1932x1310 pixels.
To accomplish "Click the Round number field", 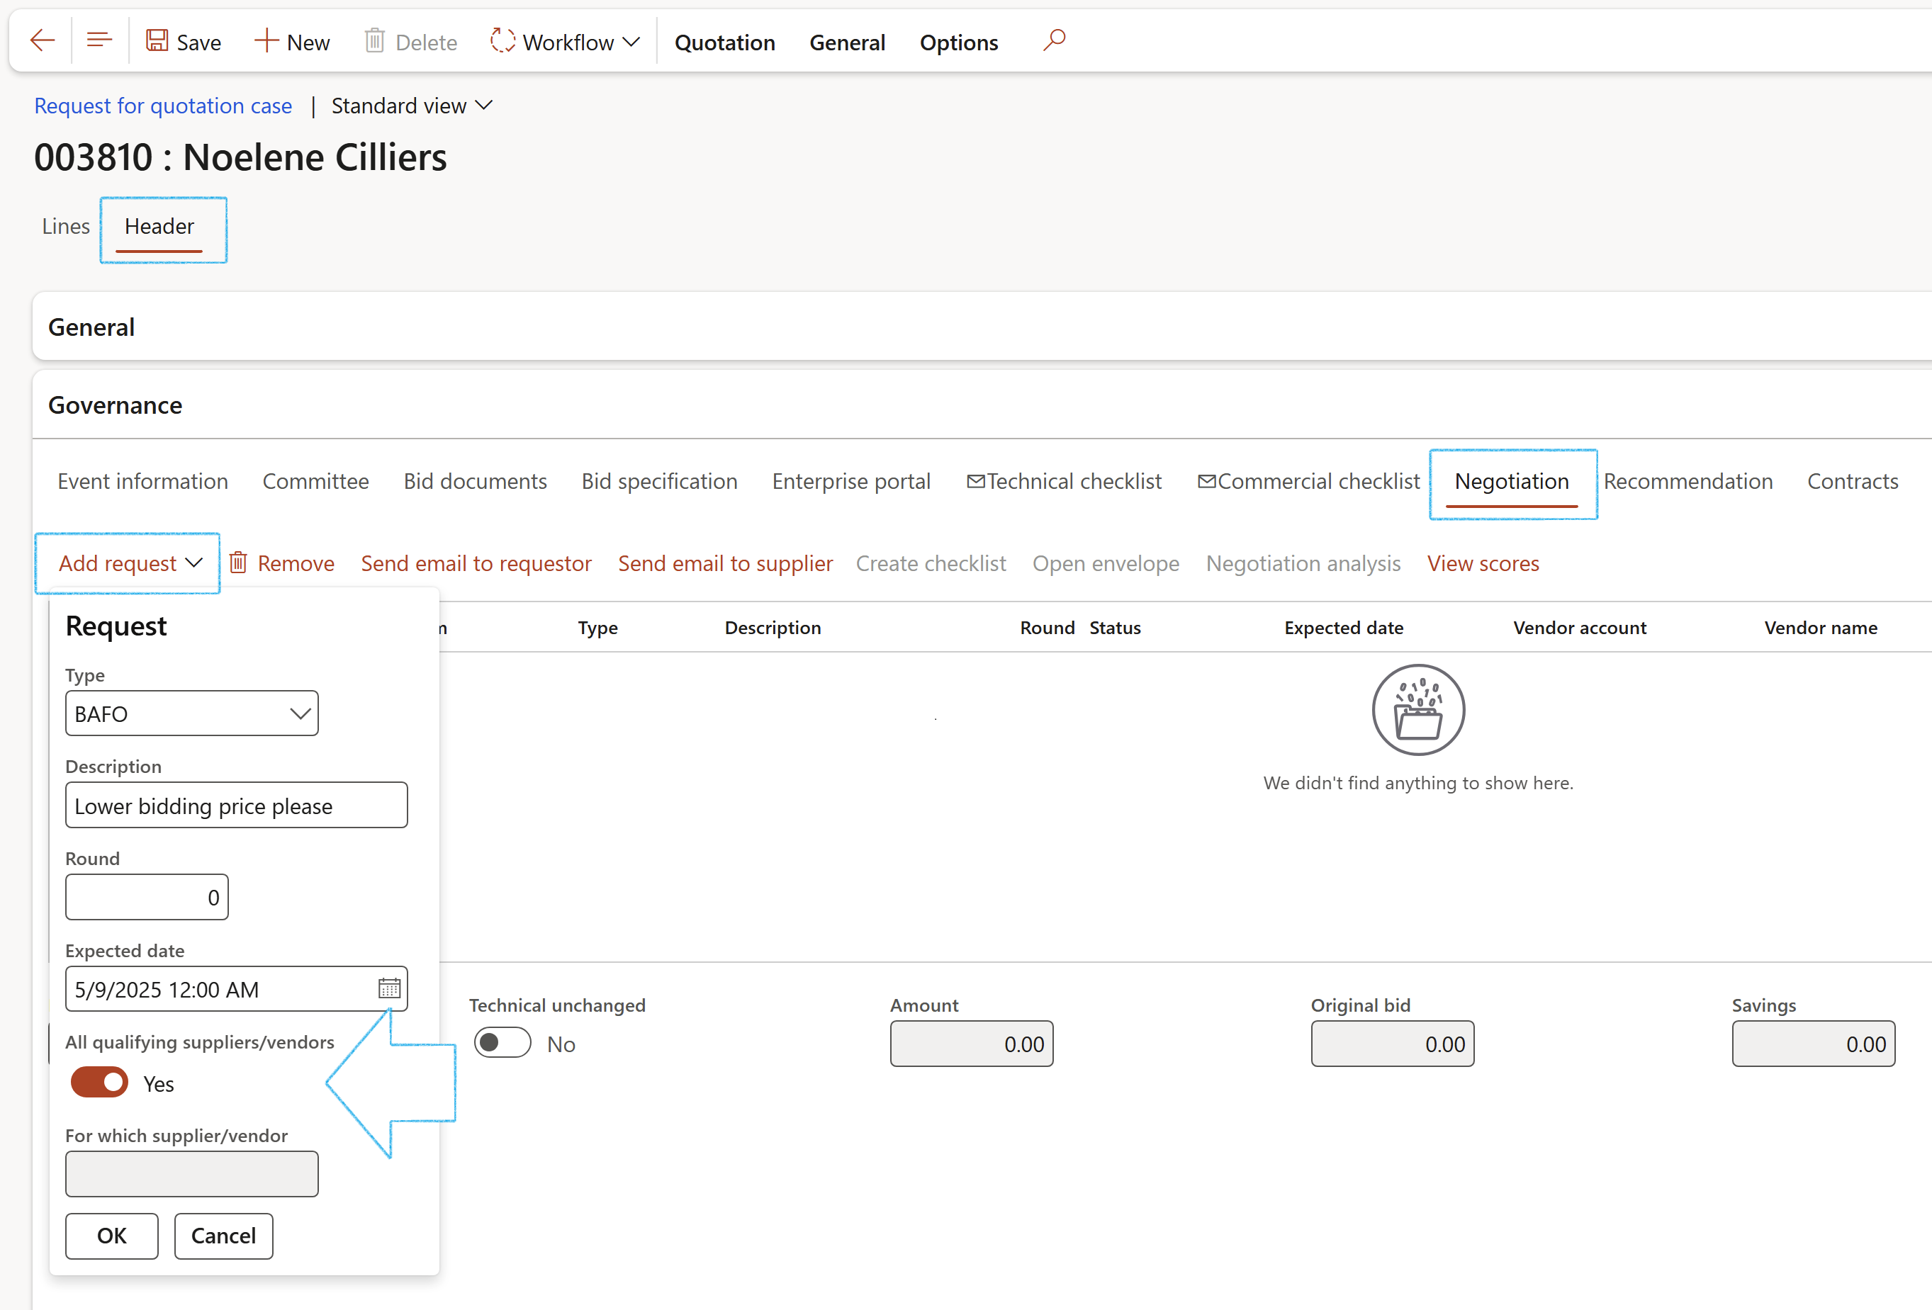I will pos(147,897).
